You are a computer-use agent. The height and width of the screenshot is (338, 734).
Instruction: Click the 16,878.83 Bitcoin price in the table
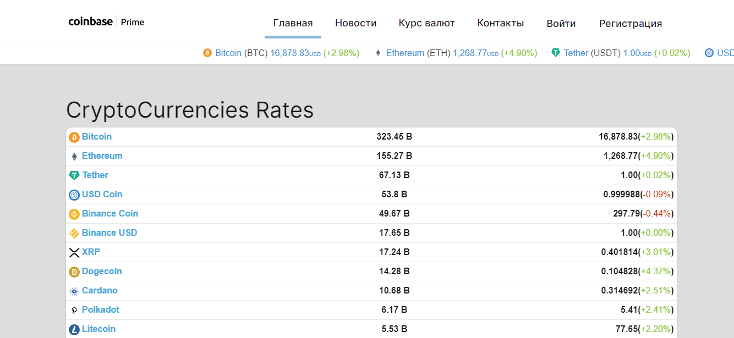pyautogui.click(x=618, y=136)
